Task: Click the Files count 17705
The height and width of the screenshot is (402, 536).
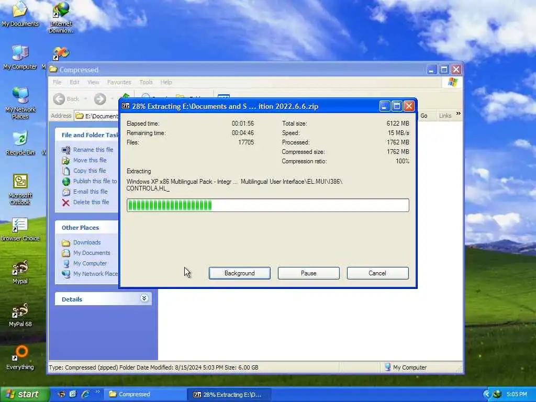Action: [246, 142]
